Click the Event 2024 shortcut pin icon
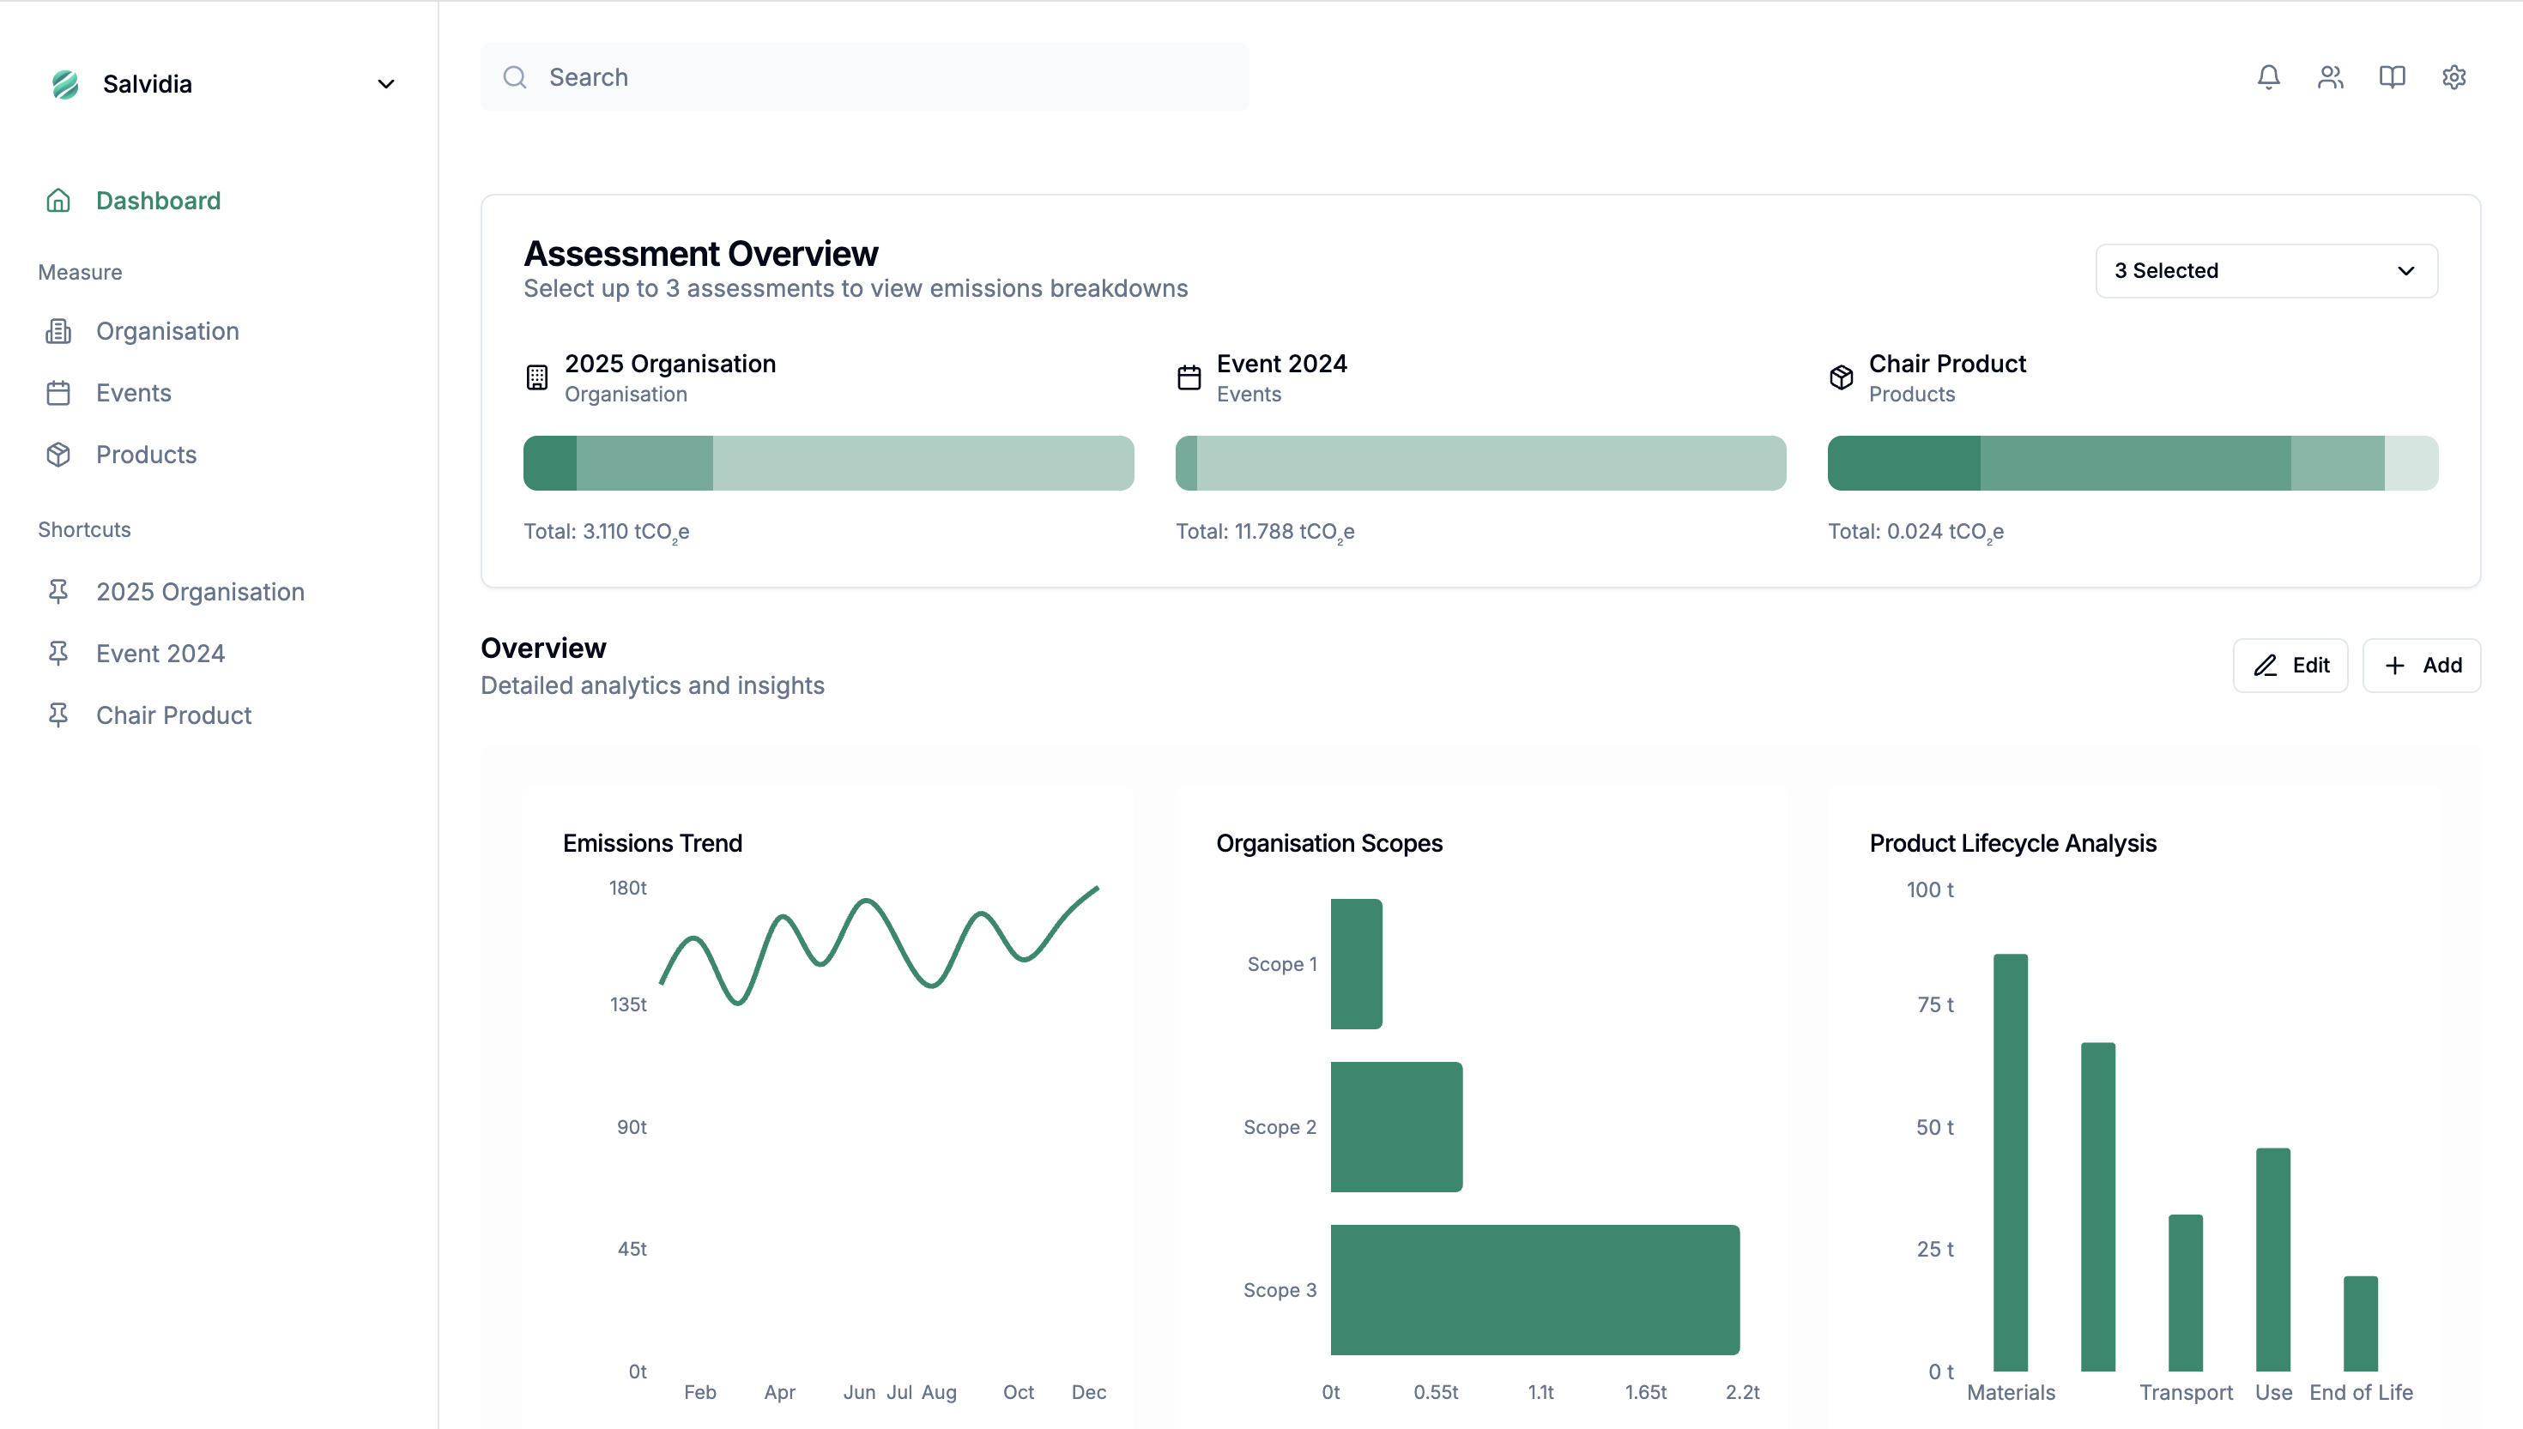 tap(57, 653)
